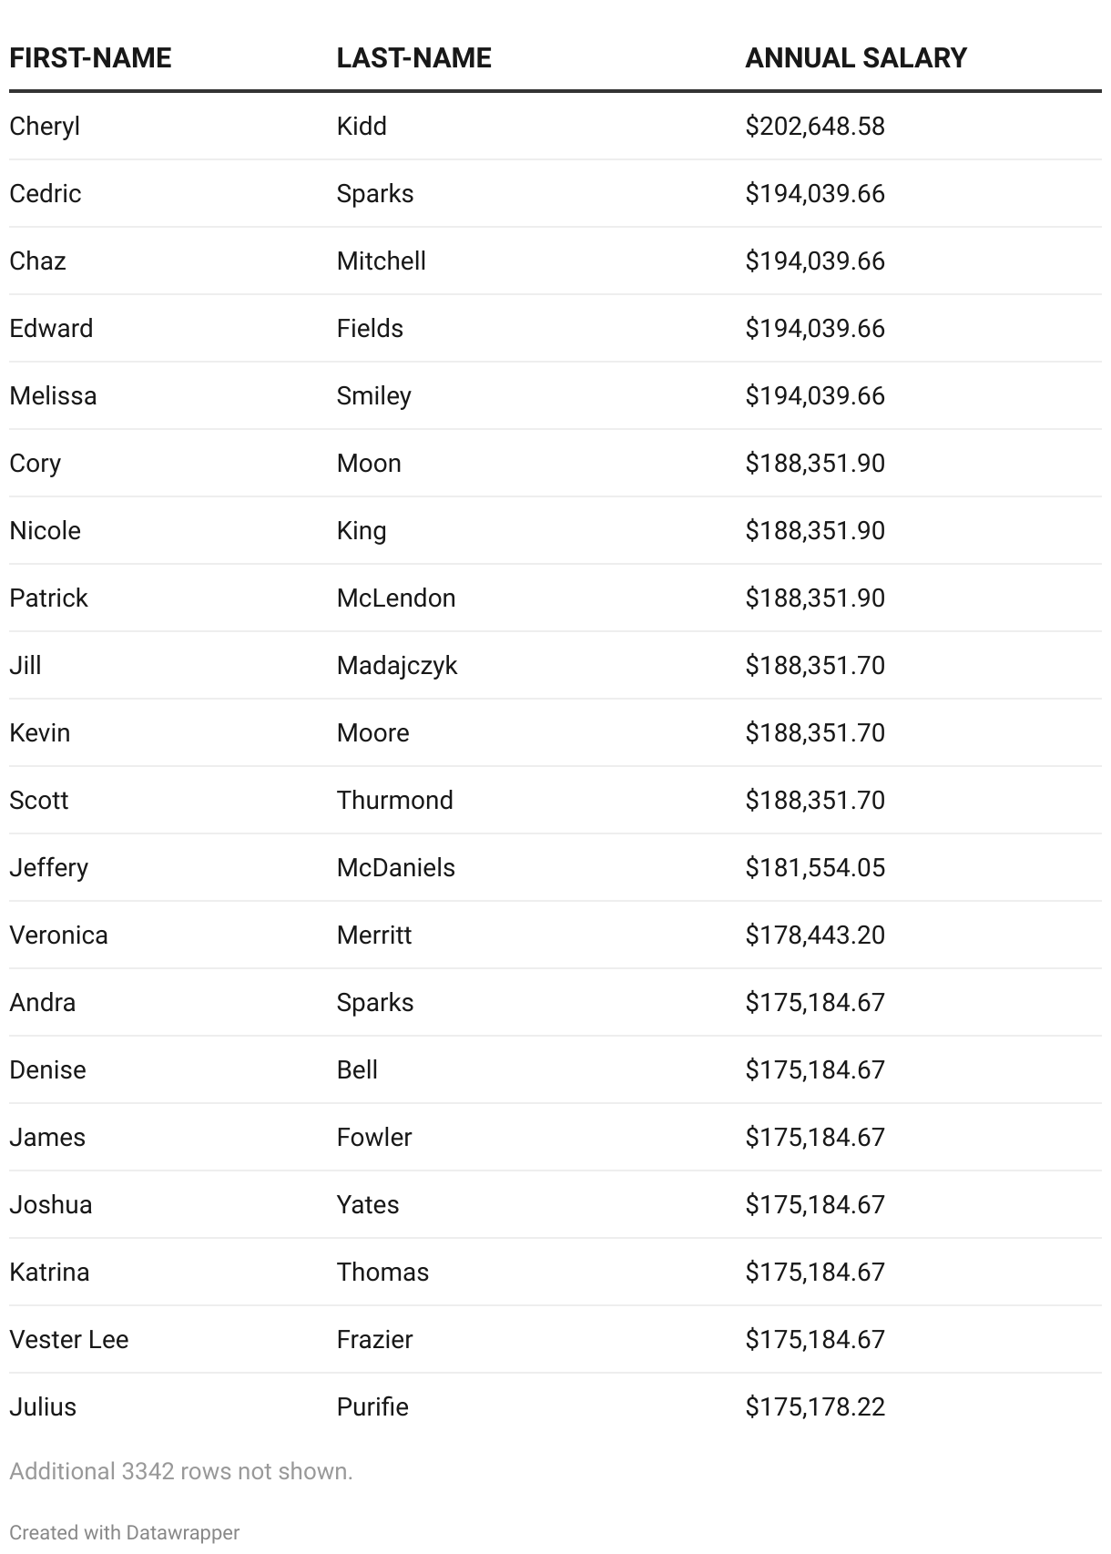Select the Kidd last-name cell
Viewport: 1111px width, 1554px height.
tap(362, 126)
